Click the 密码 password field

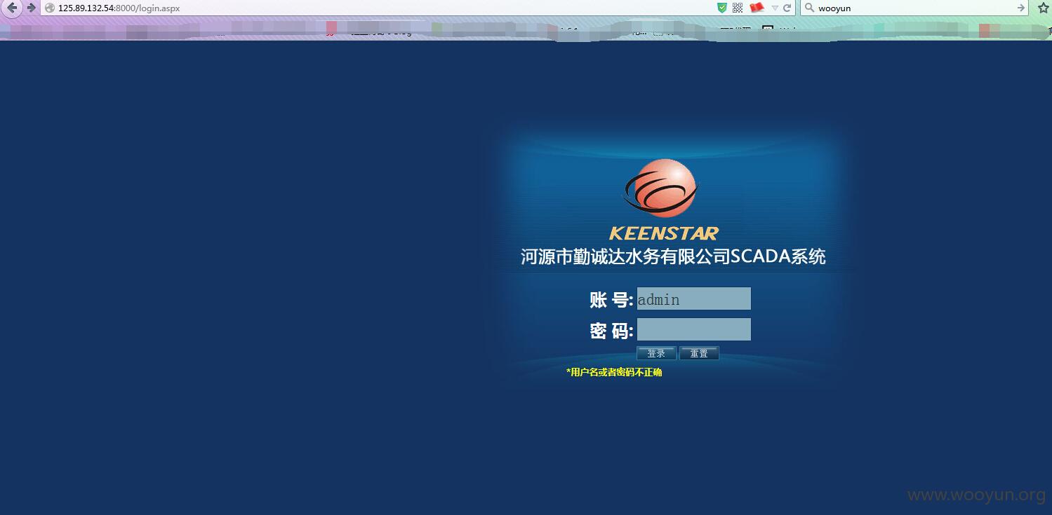coord(693,329)
